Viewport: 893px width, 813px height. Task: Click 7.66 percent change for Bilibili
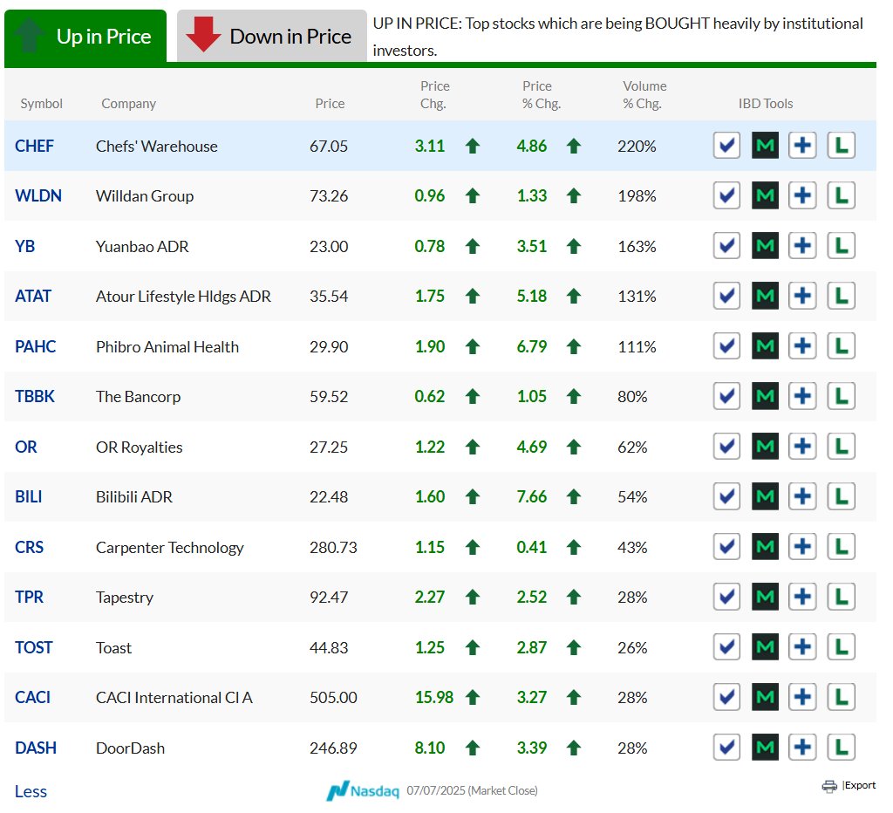point(531,497)
